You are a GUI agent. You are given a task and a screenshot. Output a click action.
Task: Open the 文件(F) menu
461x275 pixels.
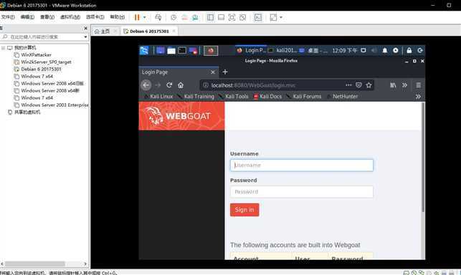coord(8,17)
